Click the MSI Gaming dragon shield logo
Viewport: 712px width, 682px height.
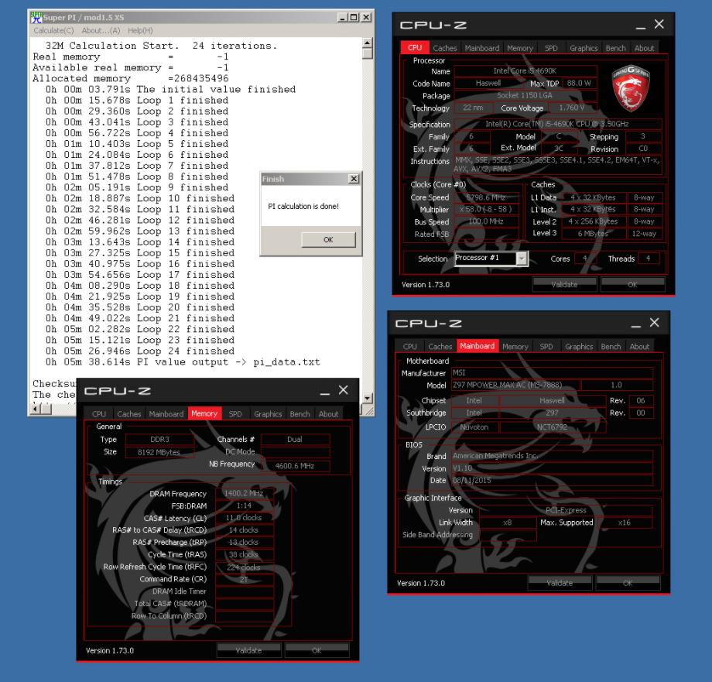(631, 88)
